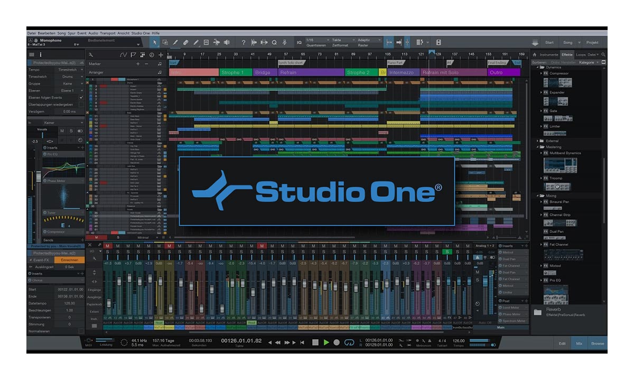634x380 pixels.
Task: Select the Arrow tool in the toolbar
Action: (155, 42)
